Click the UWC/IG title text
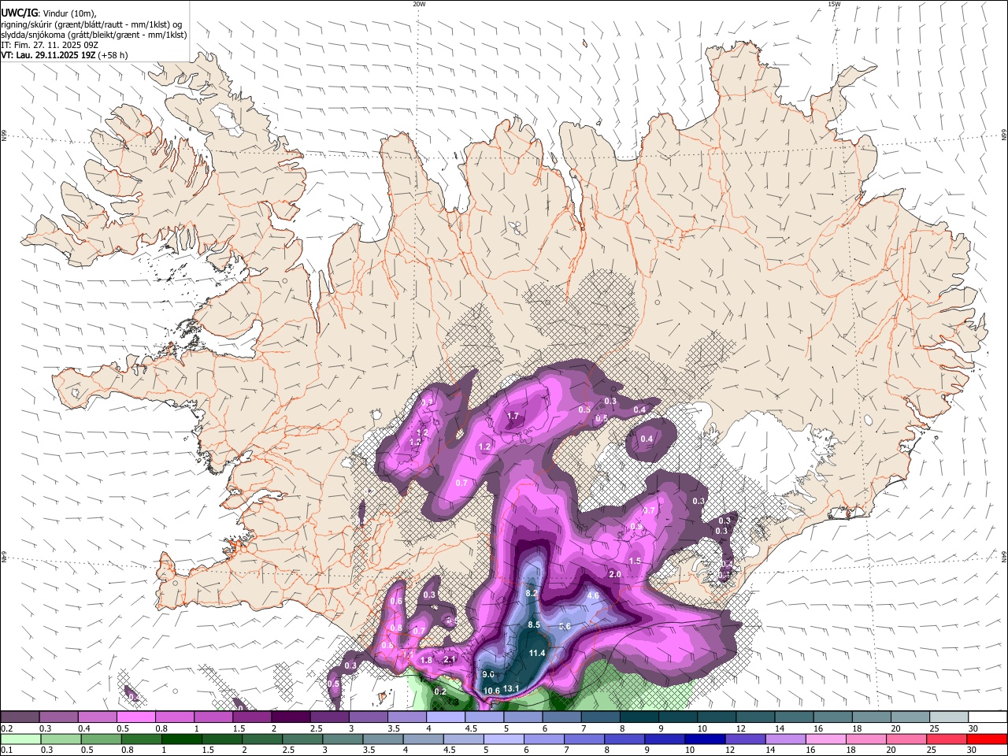Image resolution: width=1008 pixels, height=756 pixels. pos(18,13)
